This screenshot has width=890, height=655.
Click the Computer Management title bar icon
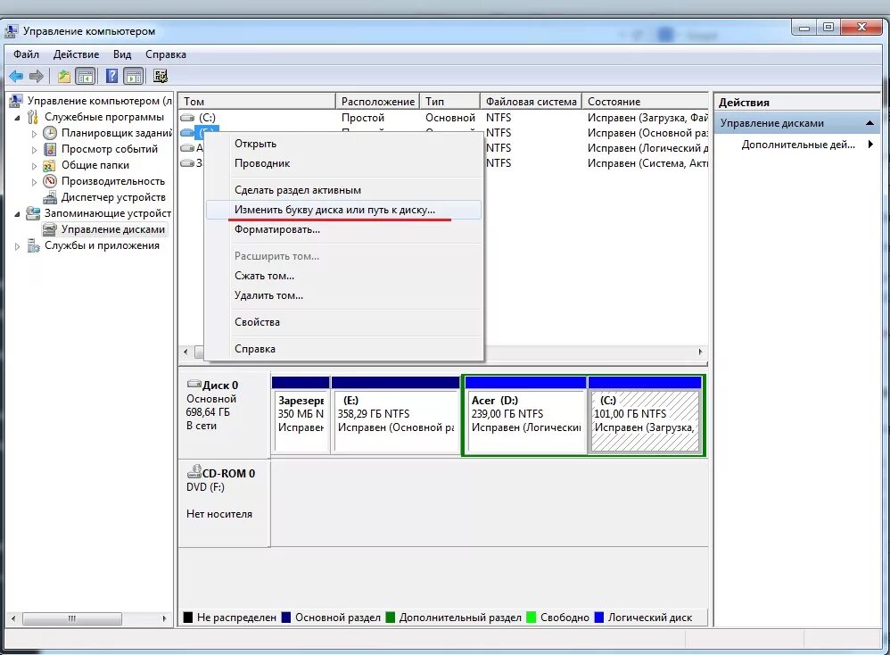12,30
